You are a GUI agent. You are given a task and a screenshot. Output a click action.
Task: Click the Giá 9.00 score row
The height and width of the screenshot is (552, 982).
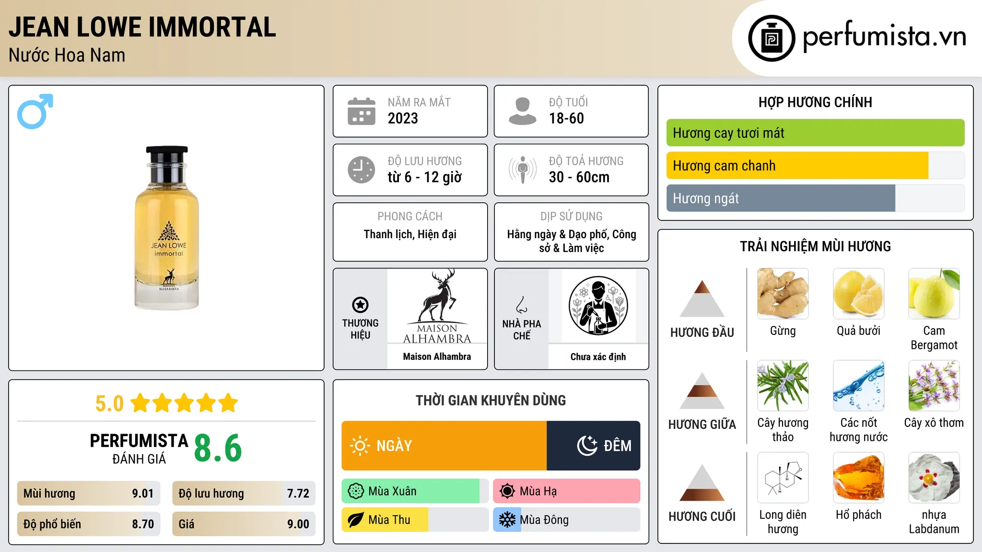tap(244, 524)
